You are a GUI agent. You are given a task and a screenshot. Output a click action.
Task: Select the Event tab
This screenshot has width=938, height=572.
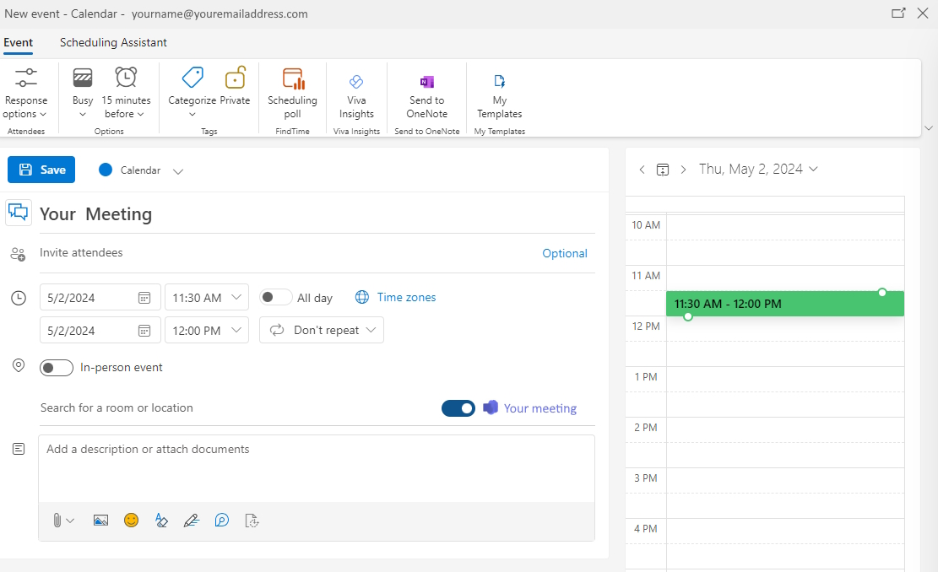point(19,42)
